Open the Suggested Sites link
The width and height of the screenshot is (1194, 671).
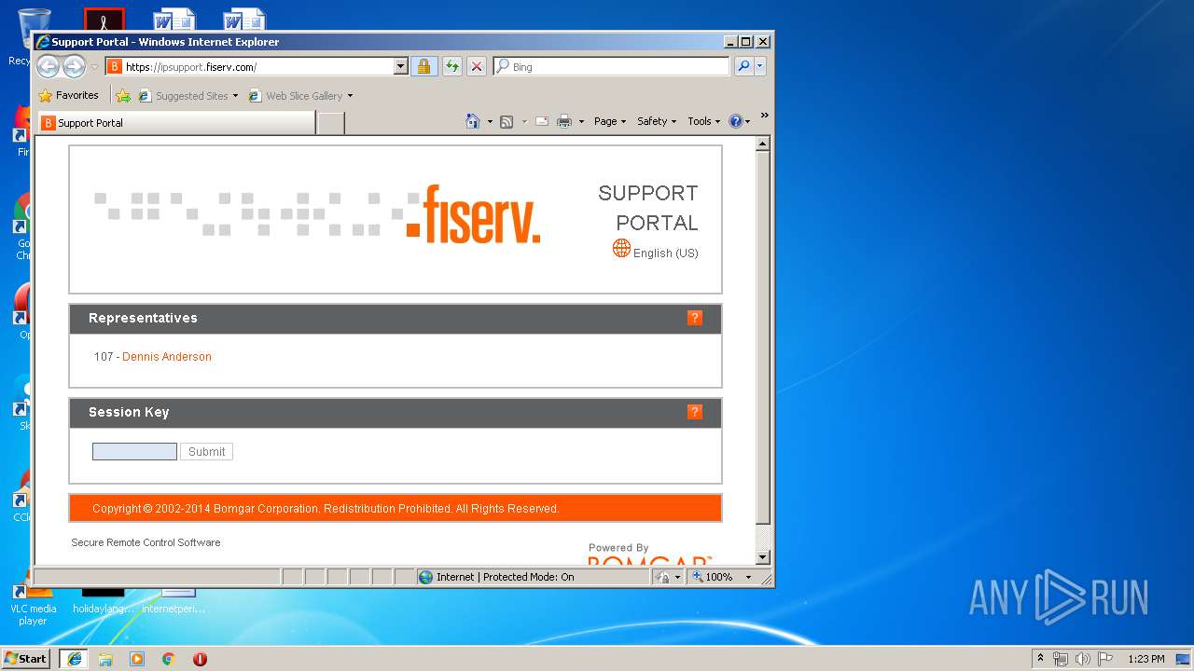[x=187, y=96]
